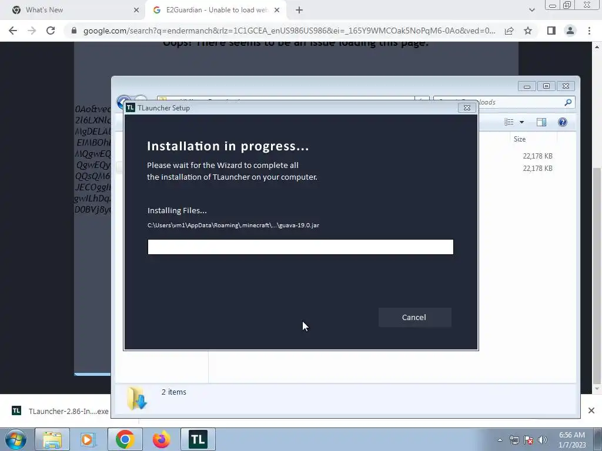Close the E2Guardian tab
This screenshot has height=451, width=602.
coord(277,10)
